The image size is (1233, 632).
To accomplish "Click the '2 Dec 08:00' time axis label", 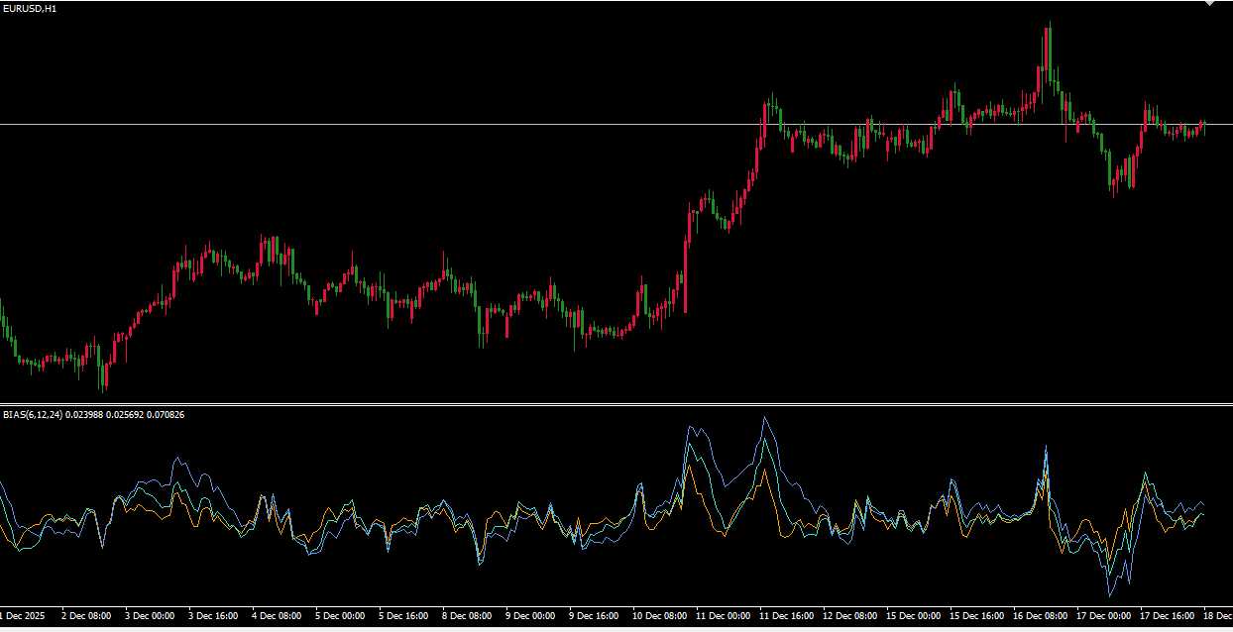I will 86,615.
